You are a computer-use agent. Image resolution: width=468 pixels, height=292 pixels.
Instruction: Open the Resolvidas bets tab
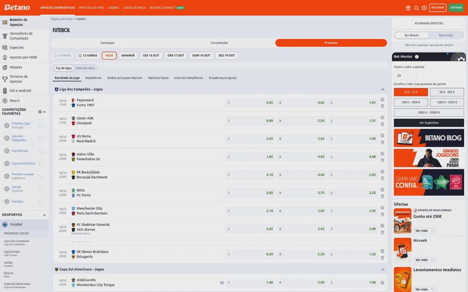point(446,35)
